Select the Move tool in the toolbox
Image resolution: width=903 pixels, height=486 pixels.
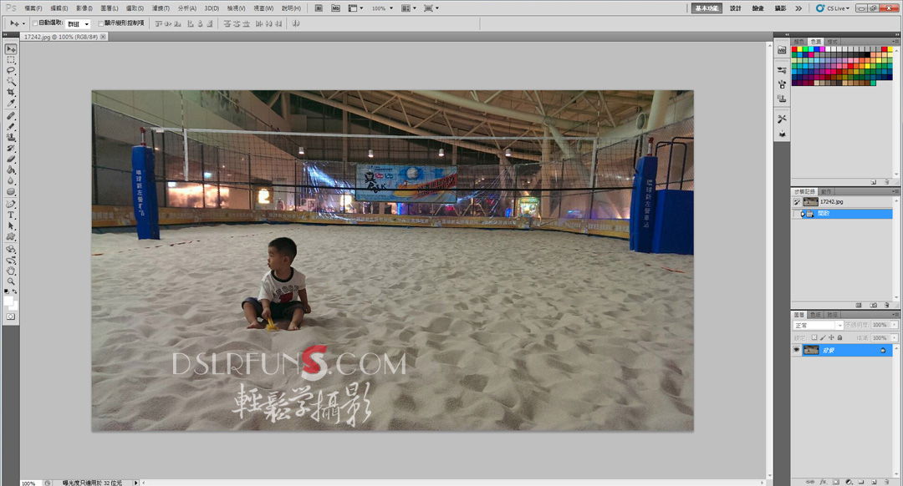coord(11,49)
